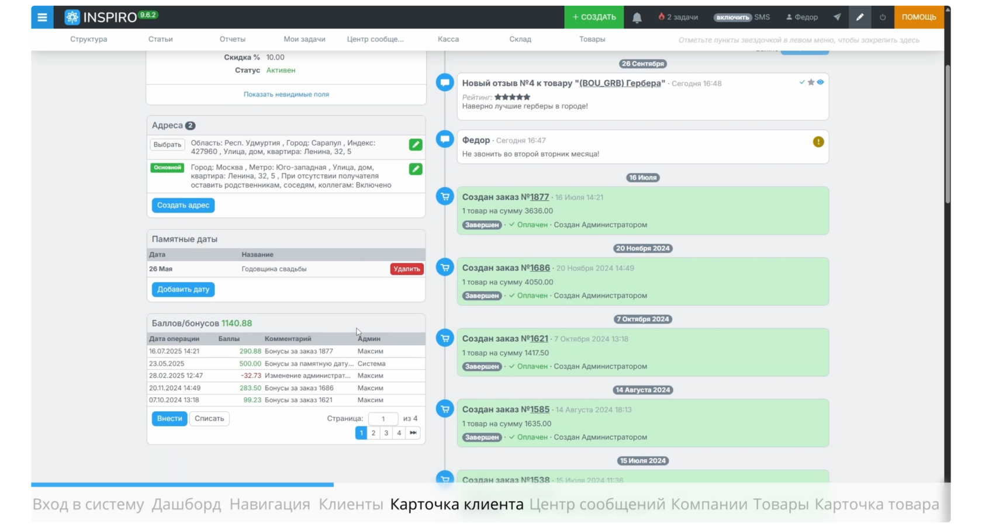Click the orange ПОМОЩЬ button

coord(919,17)
